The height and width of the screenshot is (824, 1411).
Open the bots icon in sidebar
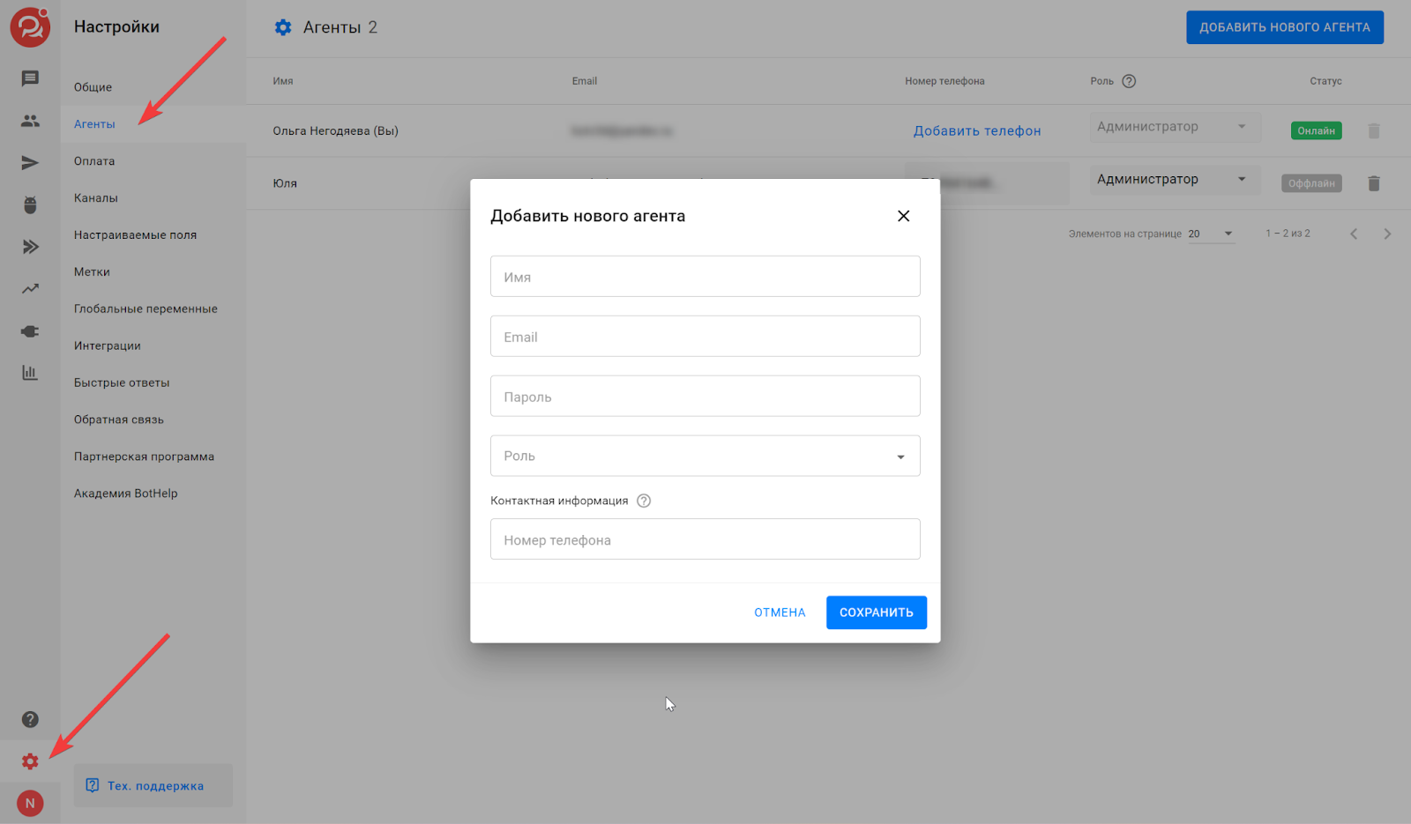[x=30, y=204]
